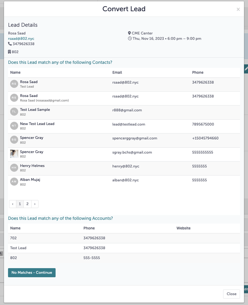Select the HH avatar for Henry Helmes

(14, 168)
